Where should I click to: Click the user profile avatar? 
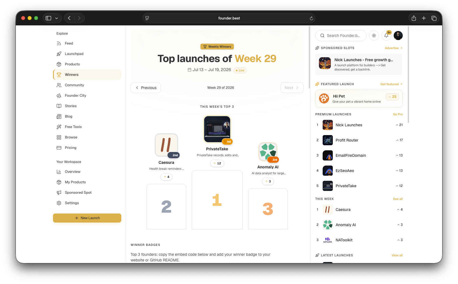coord(398,36)
